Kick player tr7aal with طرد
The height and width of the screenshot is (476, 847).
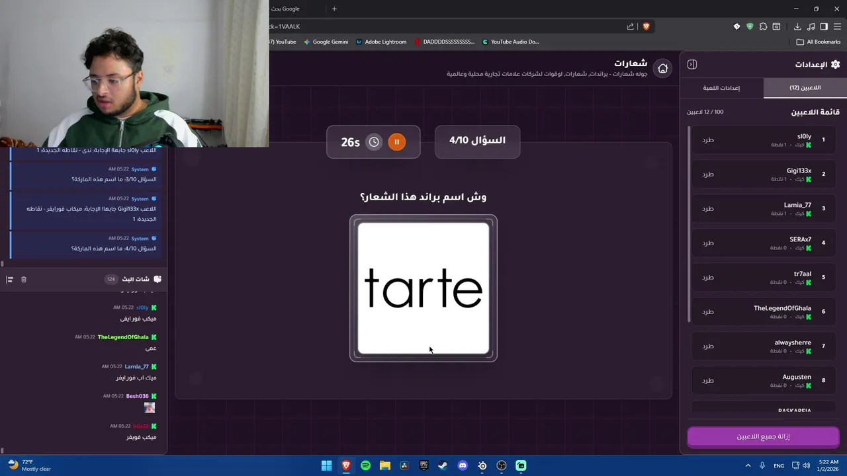tap(708, 278)
